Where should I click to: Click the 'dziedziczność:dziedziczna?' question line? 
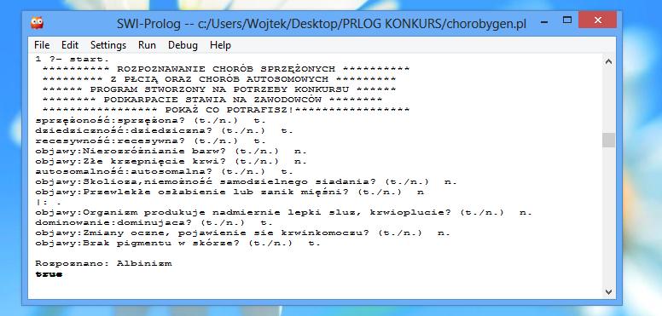[x=164, y=130]
